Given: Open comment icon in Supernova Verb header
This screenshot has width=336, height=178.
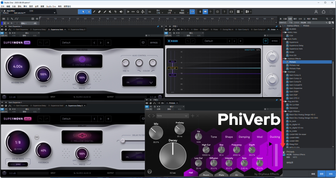Looking at the screenshot, I should tap(143, 43).
